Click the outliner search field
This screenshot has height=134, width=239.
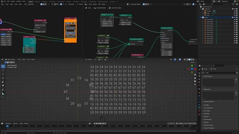point(217,4)
